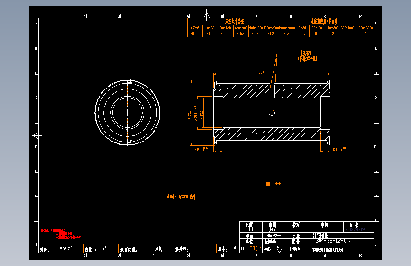Click the 0.5-6 tolerance range cell
411x266 pixels.
(195, 28)
